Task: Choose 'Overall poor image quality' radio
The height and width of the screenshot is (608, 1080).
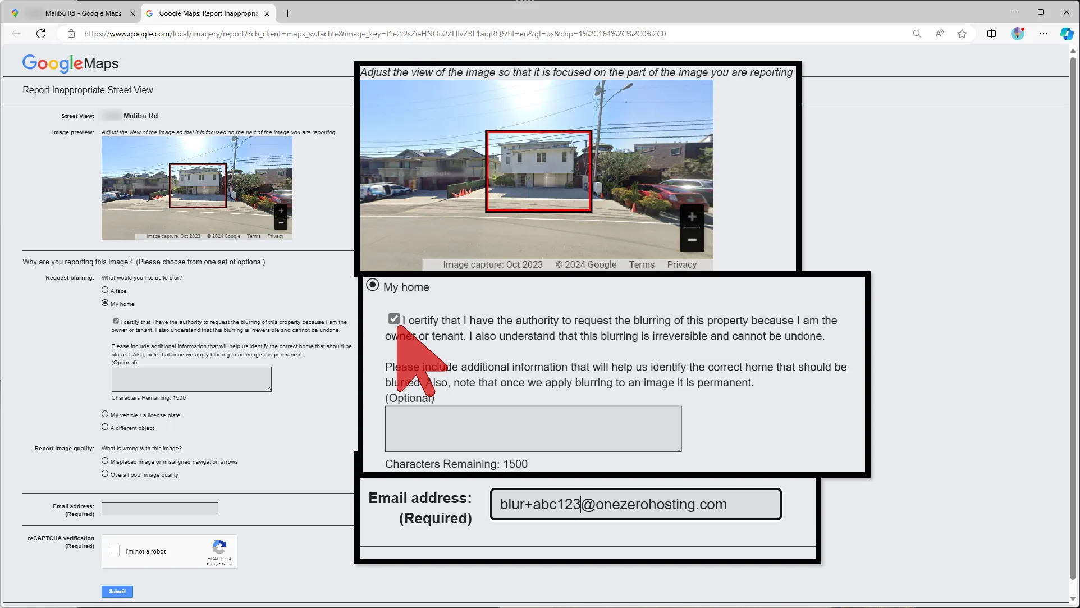Action: (x=105, y=474)
